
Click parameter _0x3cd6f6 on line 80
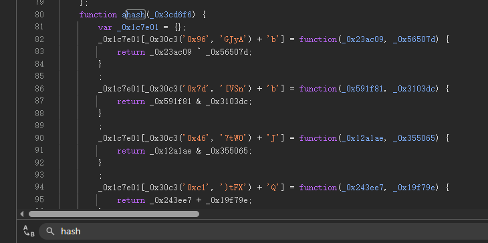[172, 15]
